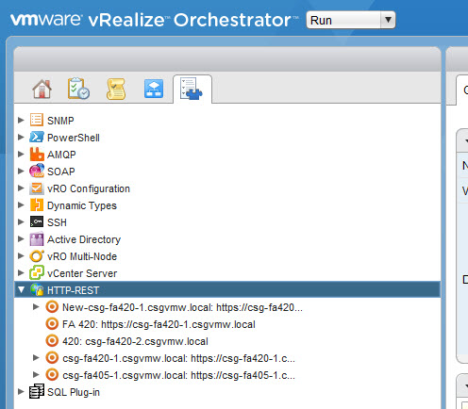Viewport: 468px width, 409px height.
Task: Click the PowerShell icon
Action: pyautogui.click(x=37, y=137)
